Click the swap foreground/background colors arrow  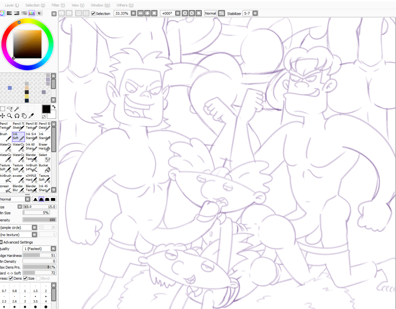point(54,107)
